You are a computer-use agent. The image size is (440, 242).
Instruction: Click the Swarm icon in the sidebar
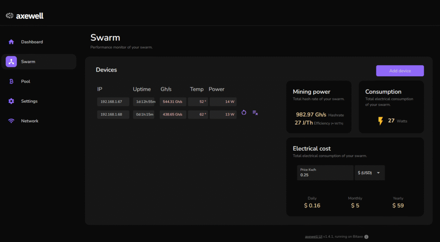(x=11, y=62)
